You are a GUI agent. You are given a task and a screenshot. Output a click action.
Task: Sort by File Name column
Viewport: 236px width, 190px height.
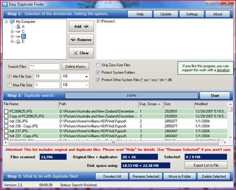(30, 104)
